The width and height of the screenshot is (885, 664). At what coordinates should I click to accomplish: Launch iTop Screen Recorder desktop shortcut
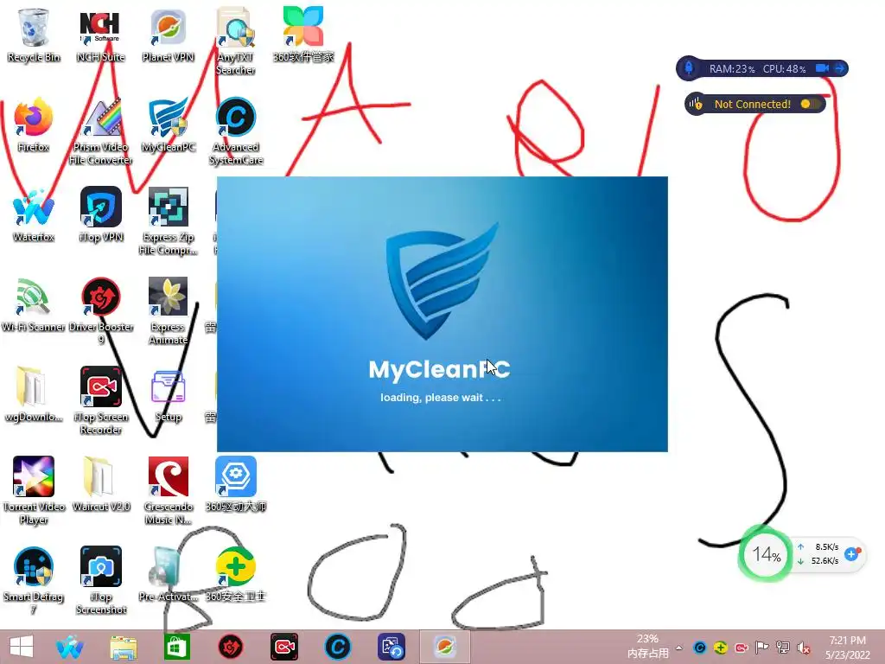tap(100, 400)
